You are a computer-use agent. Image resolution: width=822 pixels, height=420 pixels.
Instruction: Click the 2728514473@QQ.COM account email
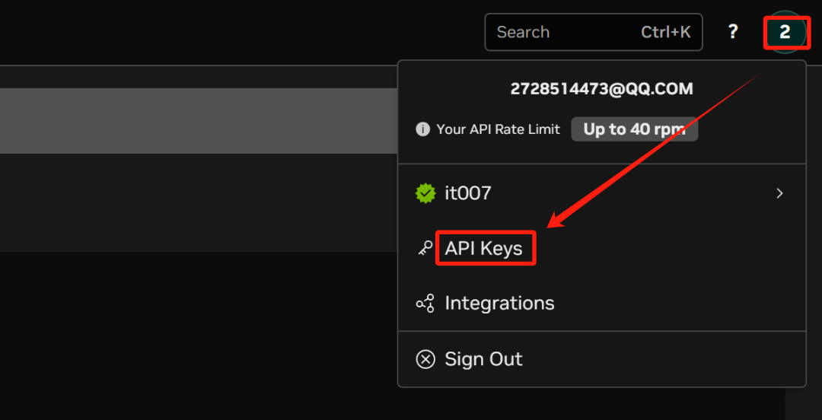click(602, 88)
